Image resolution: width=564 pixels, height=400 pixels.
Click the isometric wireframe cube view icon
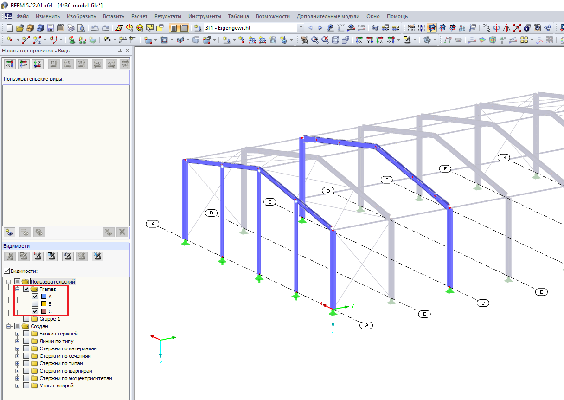[x=335, y=40]
